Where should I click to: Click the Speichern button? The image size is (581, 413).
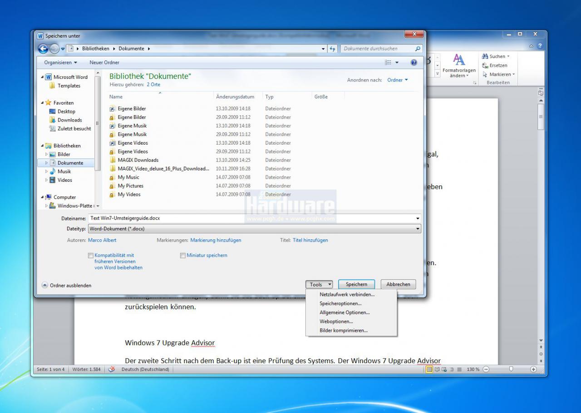click(356, 284)
